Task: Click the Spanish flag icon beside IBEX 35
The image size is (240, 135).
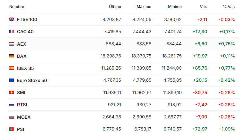Action: coord(12,68)
